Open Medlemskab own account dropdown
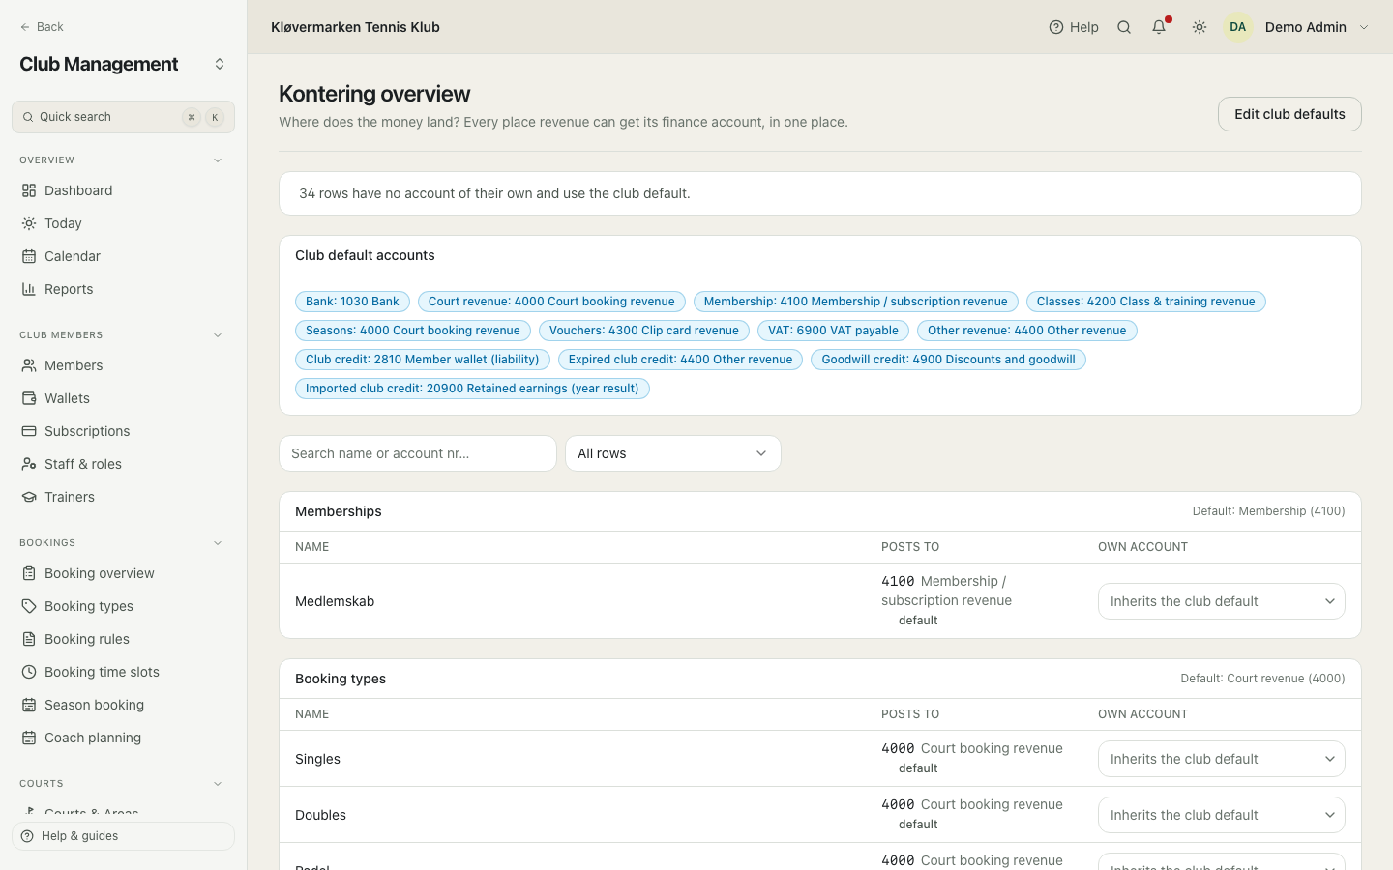 click(x=1222, y=601)
